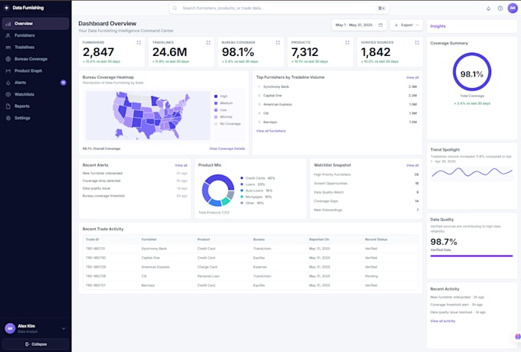Image resolution: width=521 pixels, height=352 pixels.
Task: Click the Reports document icon
Action: click(x=8, y=106)
